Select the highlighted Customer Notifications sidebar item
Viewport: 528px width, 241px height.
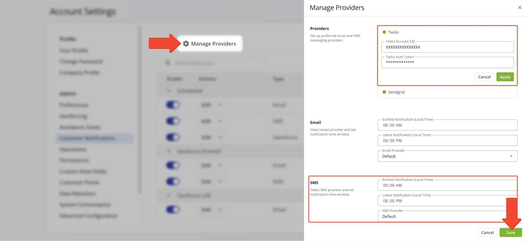tap(88, 138)
